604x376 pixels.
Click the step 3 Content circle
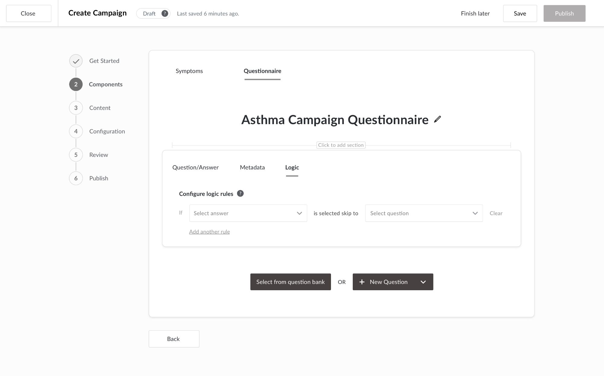coord(76,108)
